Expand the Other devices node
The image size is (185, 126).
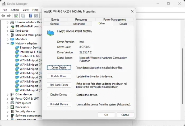click(x=8, y=94)
